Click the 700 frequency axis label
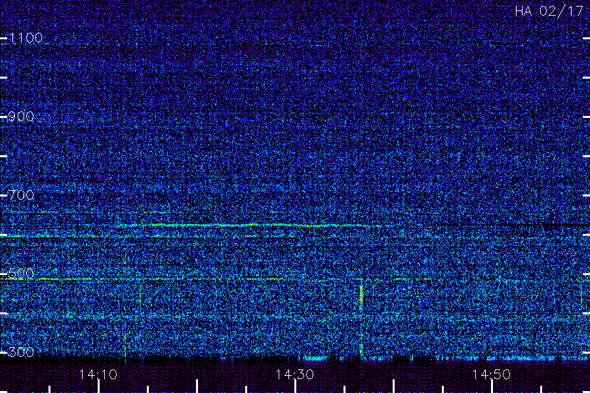The width and height of the screenshot is (590, 393). (x=22, y=195)
